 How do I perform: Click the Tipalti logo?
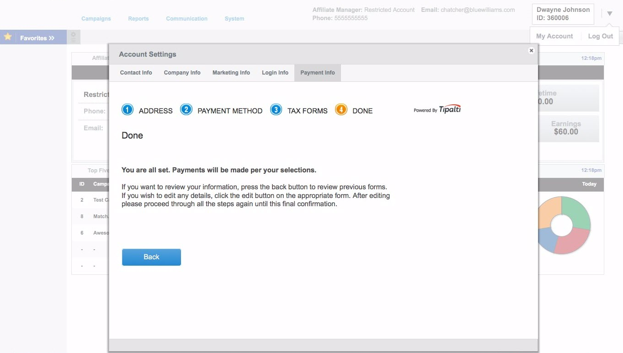pyautogui.click(x=449, y=109)
